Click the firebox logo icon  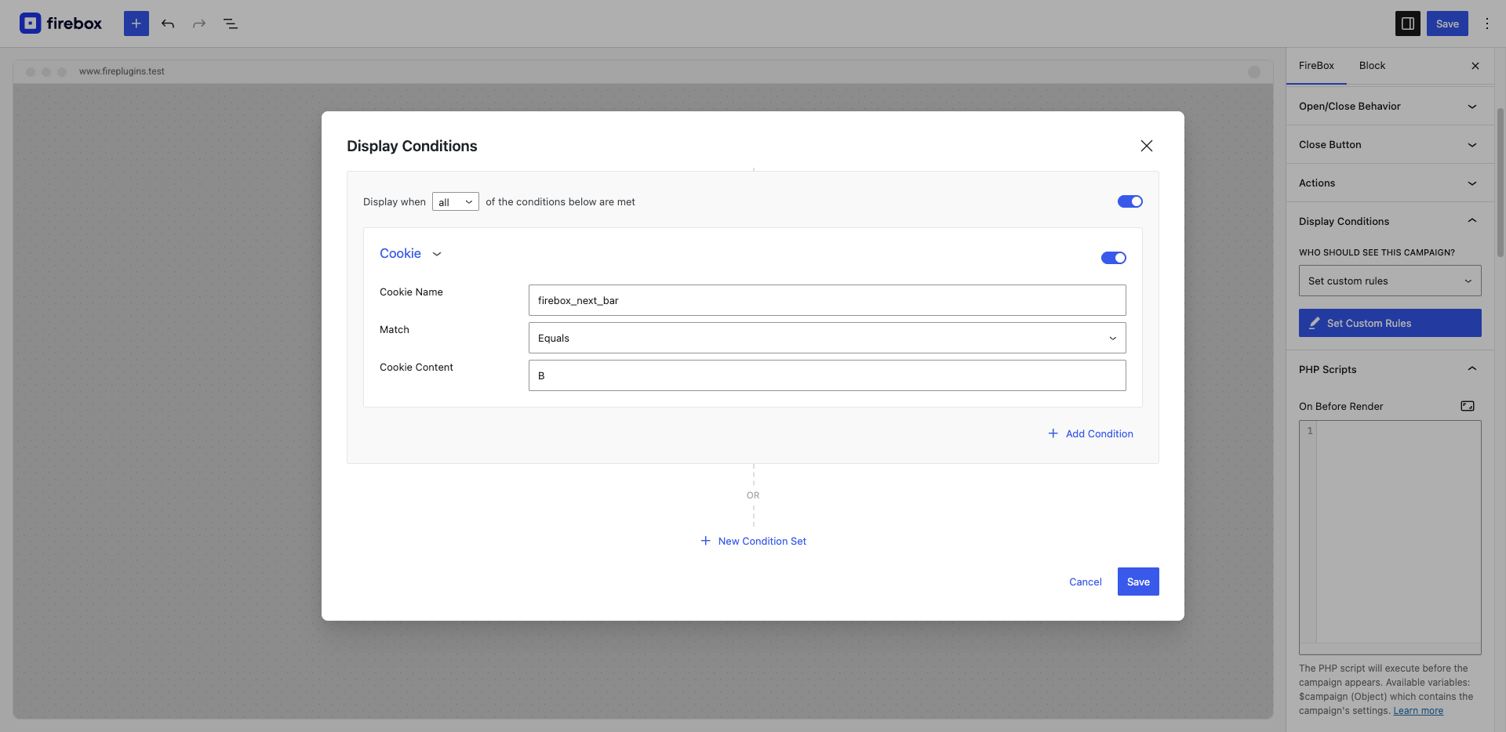[x=31, y=24]
